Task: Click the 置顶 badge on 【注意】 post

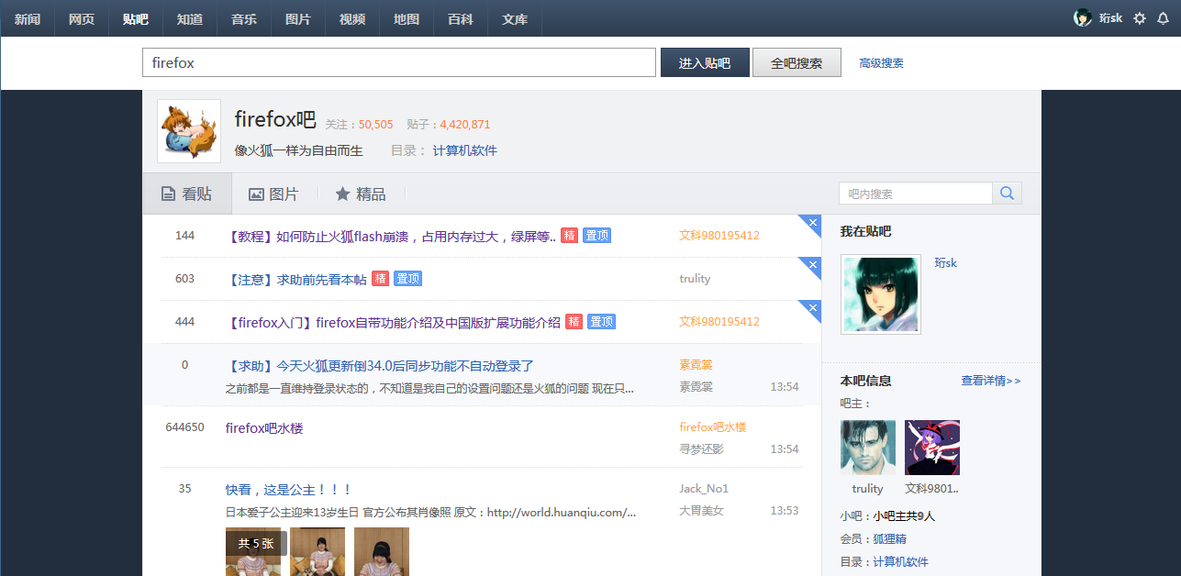Action: pos(407,279)
